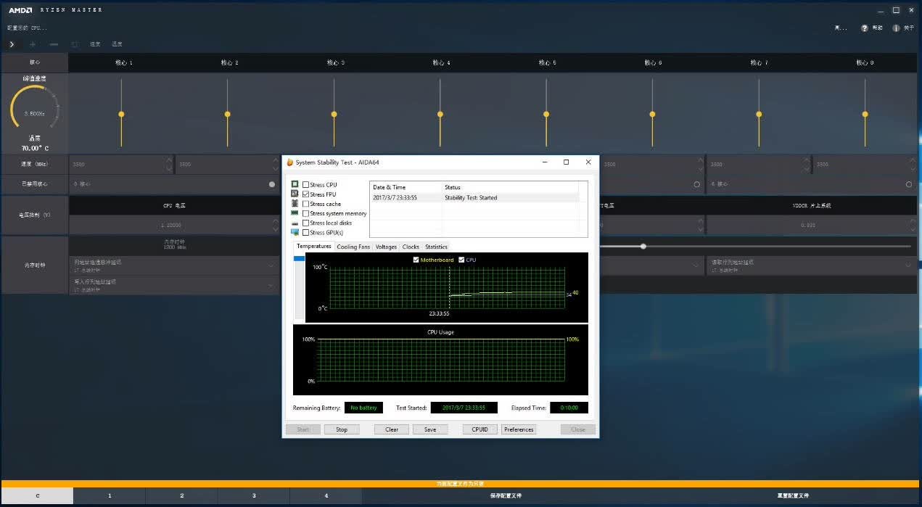
Task: Click the Stress CPU chip icon
Action: (295, 185)
